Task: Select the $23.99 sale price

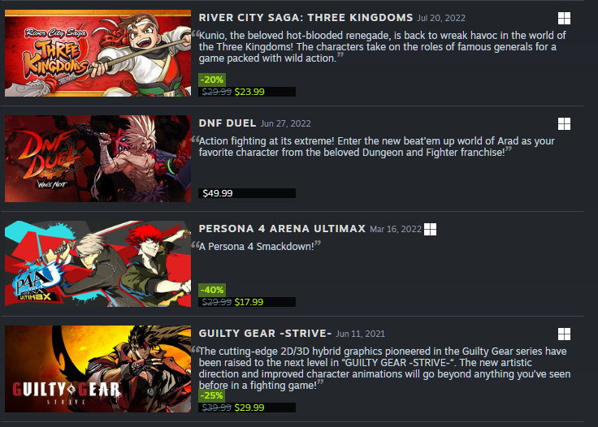Action: [x=249, y=92]
